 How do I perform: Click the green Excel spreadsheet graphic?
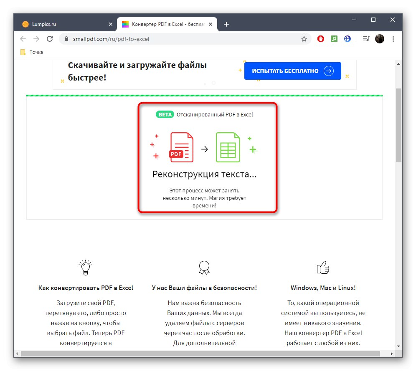(x=228, y=146)
